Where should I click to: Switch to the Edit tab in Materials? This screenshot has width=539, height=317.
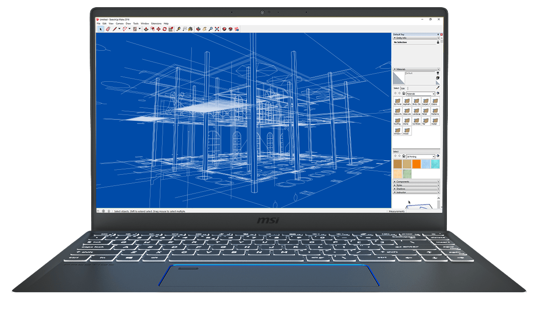coord(403,88)
